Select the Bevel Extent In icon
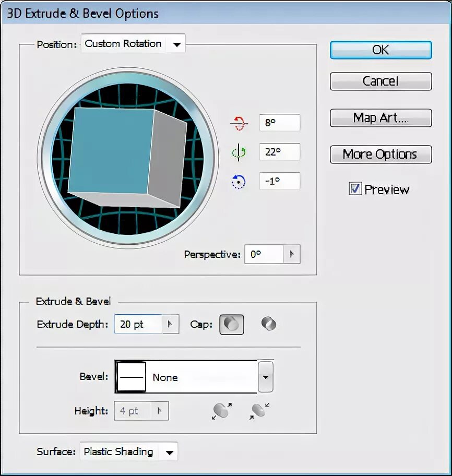 (x=259, y=411)
